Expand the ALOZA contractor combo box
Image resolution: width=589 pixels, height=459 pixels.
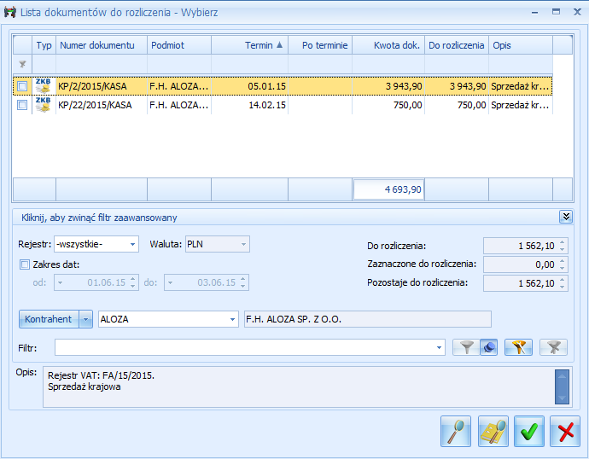232,319
